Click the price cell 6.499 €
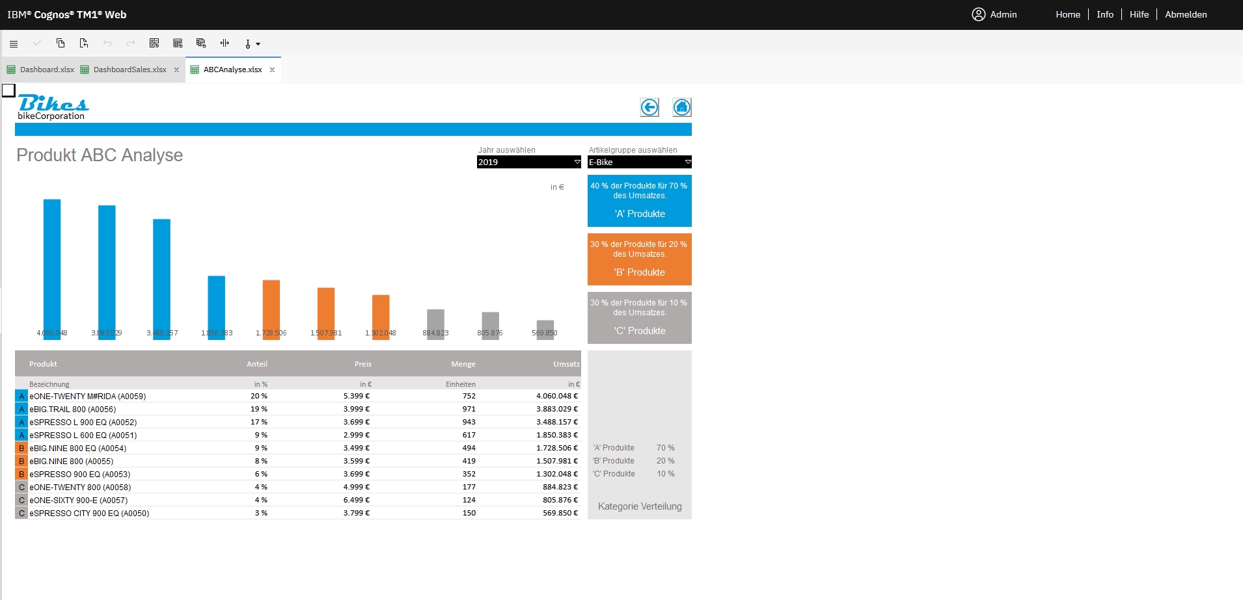1243x600 pixels. click(357, 500)
